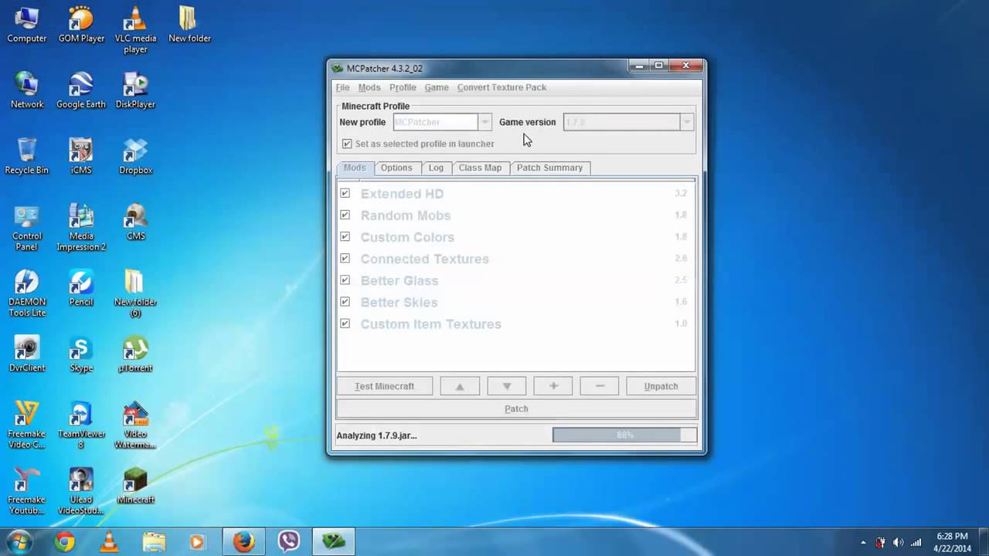The image size is (989, 556).
Task: Open the Windows Start menu
Action: click(x=19, y=541)
